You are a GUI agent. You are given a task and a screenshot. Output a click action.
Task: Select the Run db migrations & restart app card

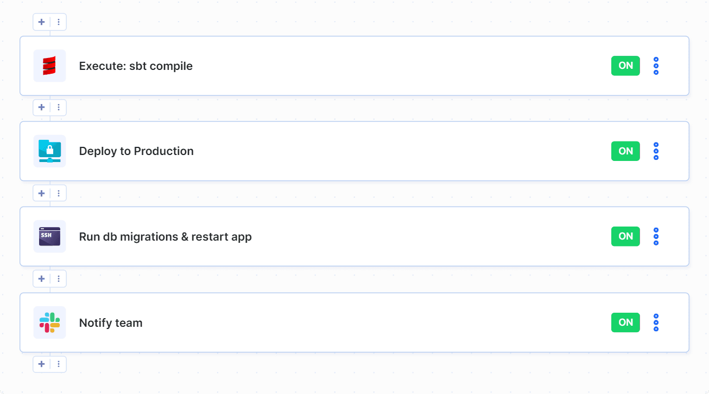[353, 236]
